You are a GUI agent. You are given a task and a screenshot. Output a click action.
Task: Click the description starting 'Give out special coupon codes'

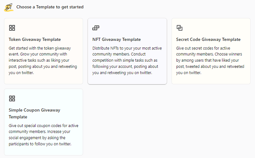43,135
